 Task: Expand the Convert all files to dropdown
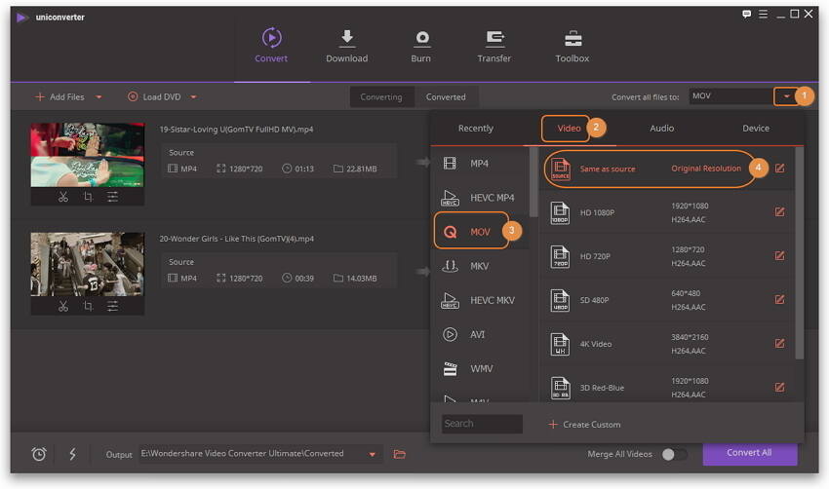pyautogui.click(x=786, y=96)
